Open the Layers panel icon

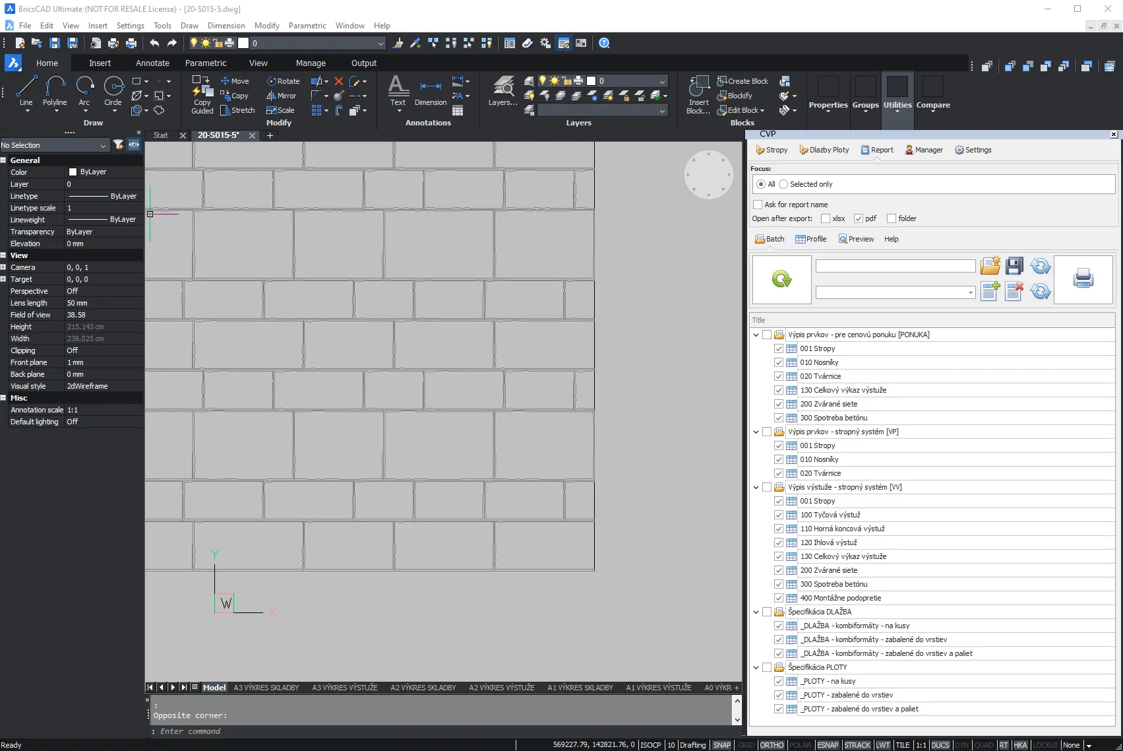click(503, 92)
